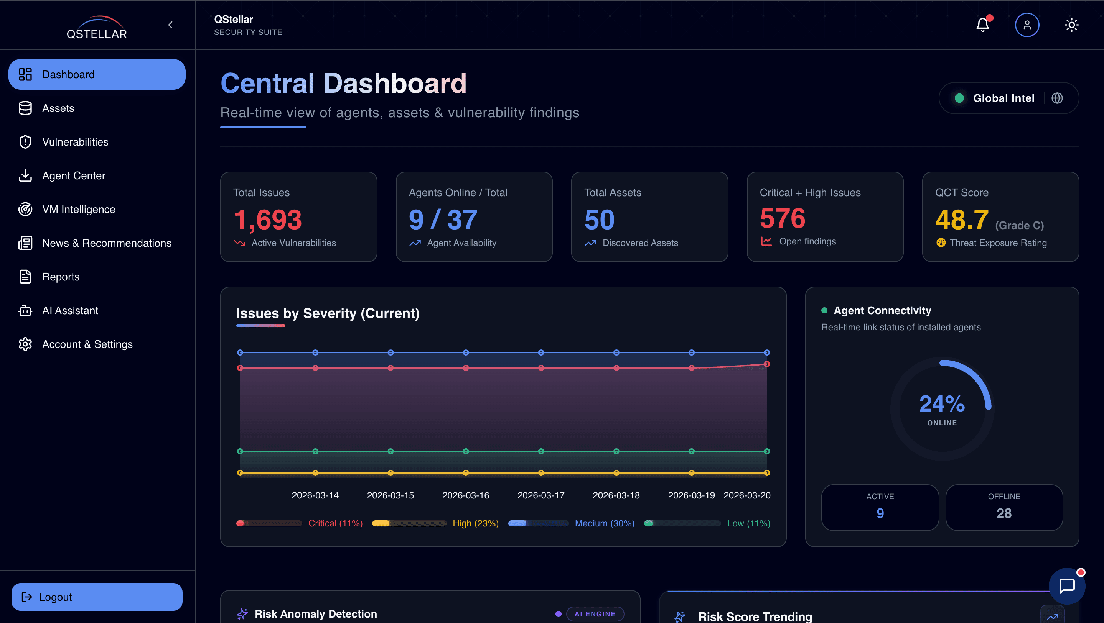Open the chat assistant bubble
This screenshot has height=623, width=1104.
click(x=1067, y=586)
